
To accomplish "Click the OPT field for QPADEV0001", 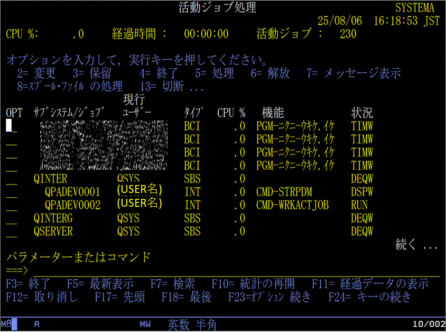I will coord(12,192).
